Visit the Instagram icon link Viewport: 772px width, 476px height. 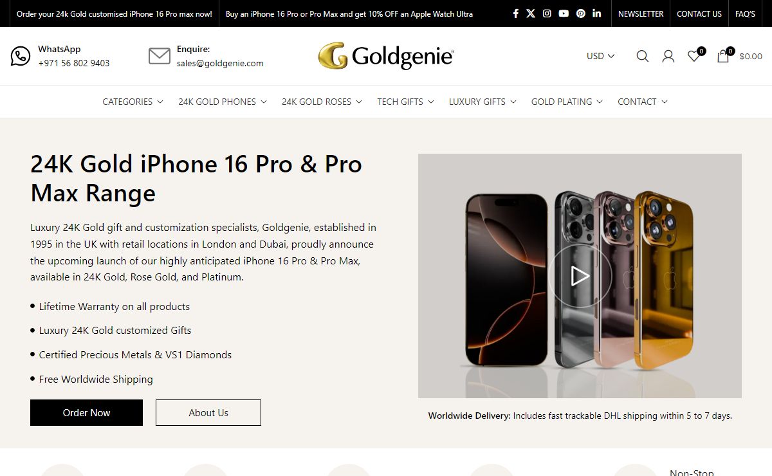(547, 14)
